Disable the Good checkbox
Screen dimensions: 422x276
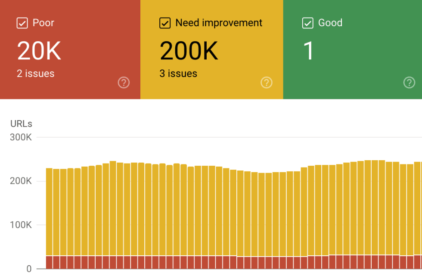(x=307, y=23)
